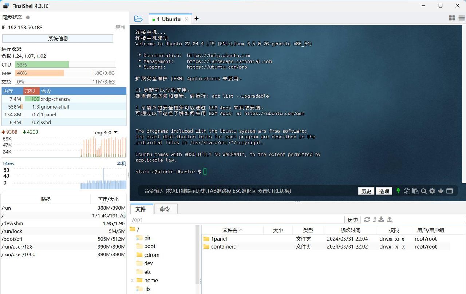Select the cdrom folder in tree

[148, 255]
